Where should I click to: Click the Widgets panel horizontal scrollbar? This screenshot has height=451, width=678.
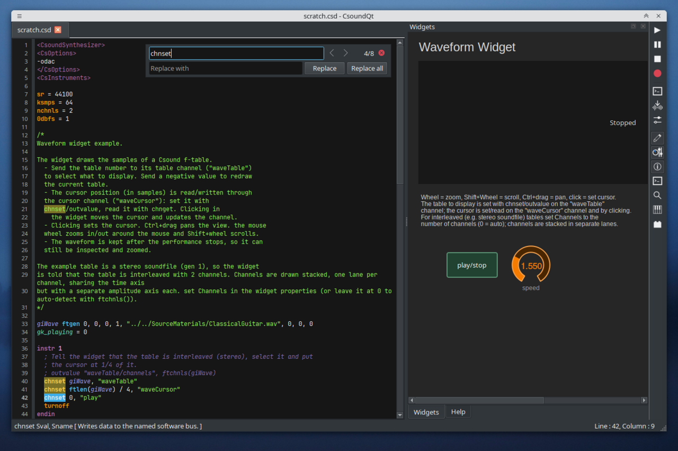click(480, 400)
